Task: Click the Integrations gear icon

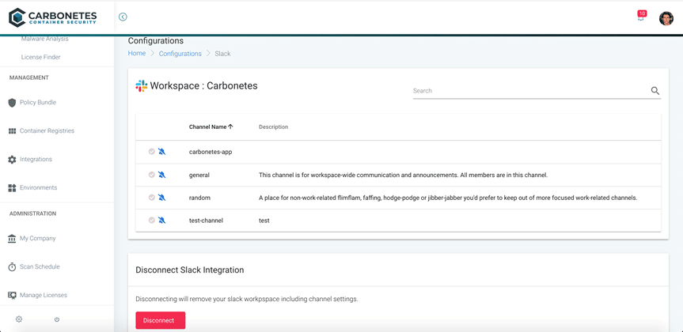Action: point(12,160)
